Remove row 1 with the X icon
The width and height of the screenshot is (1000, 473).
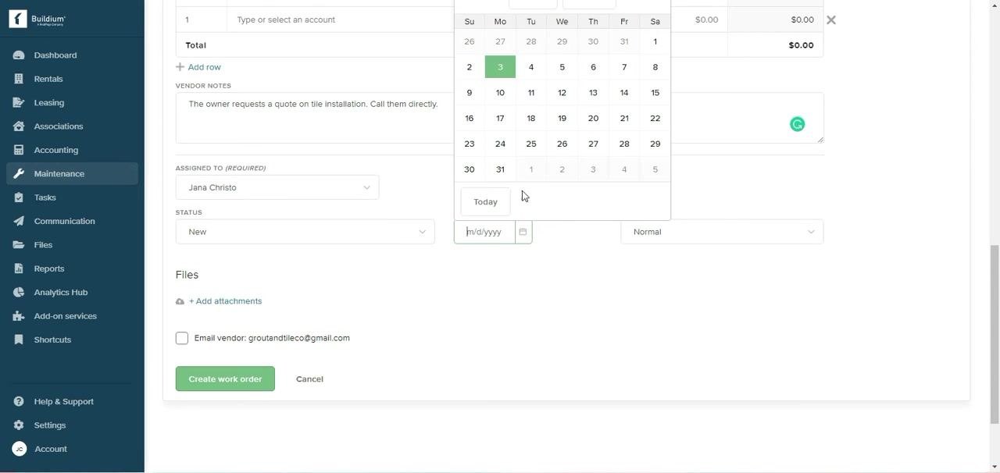[x=831, y=20]
